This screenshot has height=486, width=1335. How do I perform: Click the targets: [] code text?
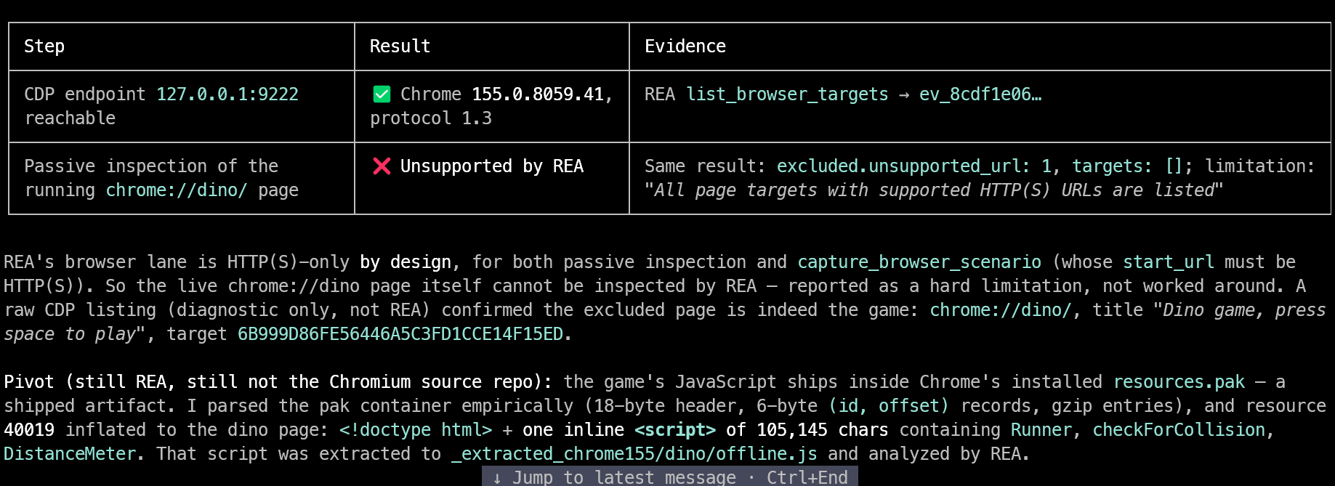tap(1129, 166)
